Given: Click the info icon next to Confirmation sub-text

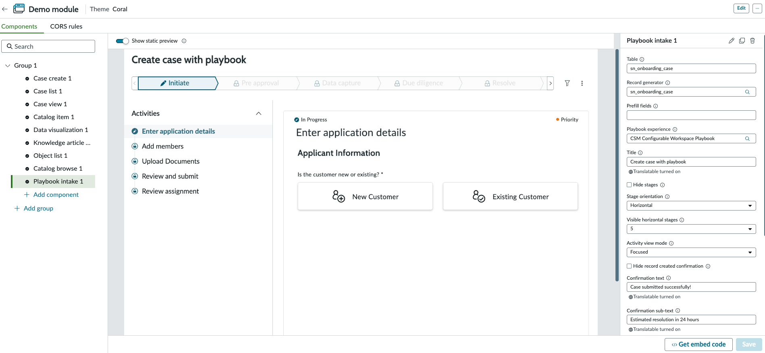Looking at the screenshot, I should 678,311.
